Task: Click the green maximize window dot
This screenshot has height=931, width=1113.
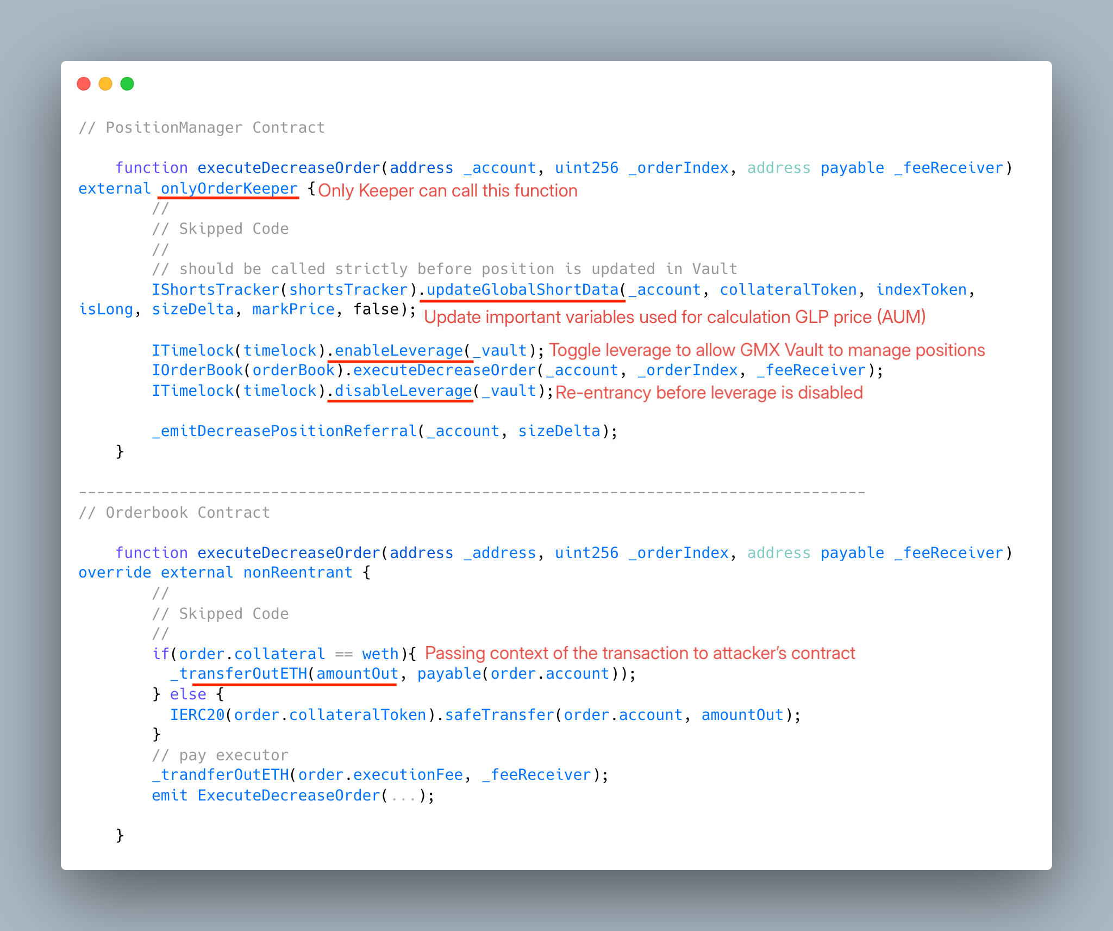Action: point(127,84)
